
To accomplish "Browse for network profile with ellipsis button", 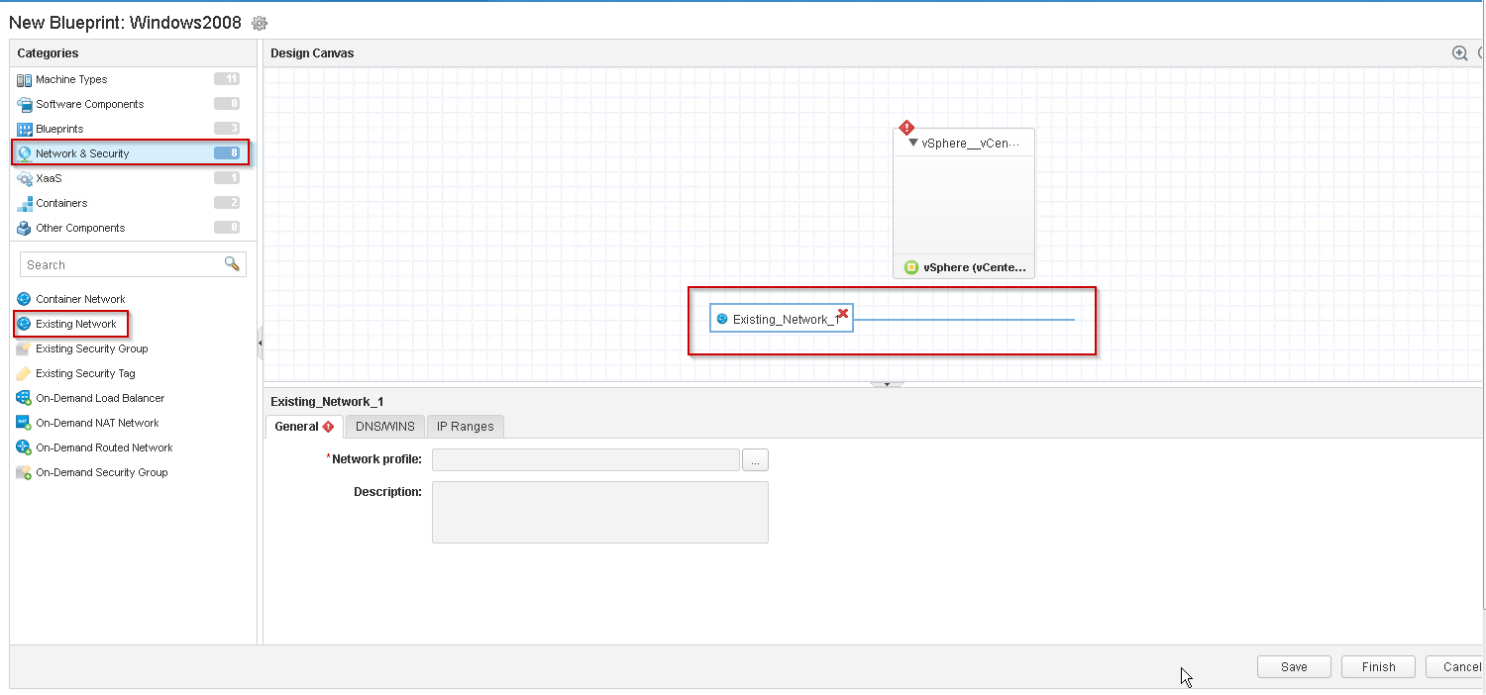I will [x=755, y=460].
